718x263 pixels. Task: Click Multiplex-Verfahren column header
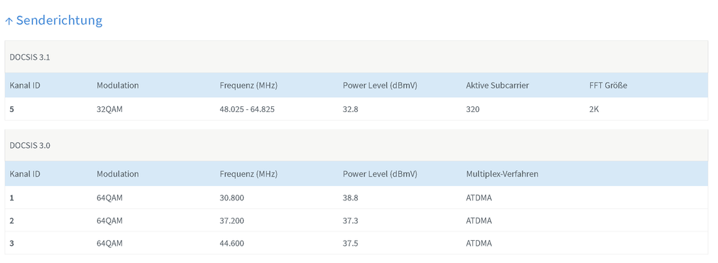coord(502,174)
